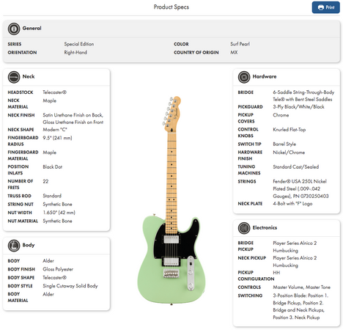Select the SWITCHING label
Viewport: 343px width, 330px height.
pyautogui.click(x=250, y=296)
